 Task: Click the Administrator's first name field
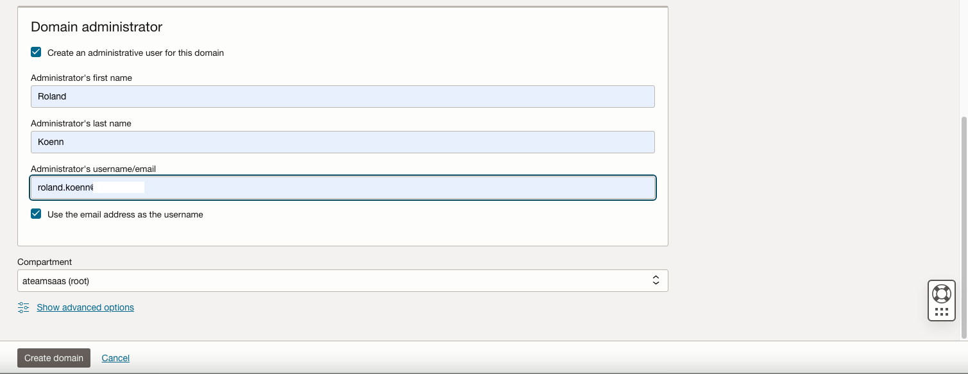[x=343, y=96]
